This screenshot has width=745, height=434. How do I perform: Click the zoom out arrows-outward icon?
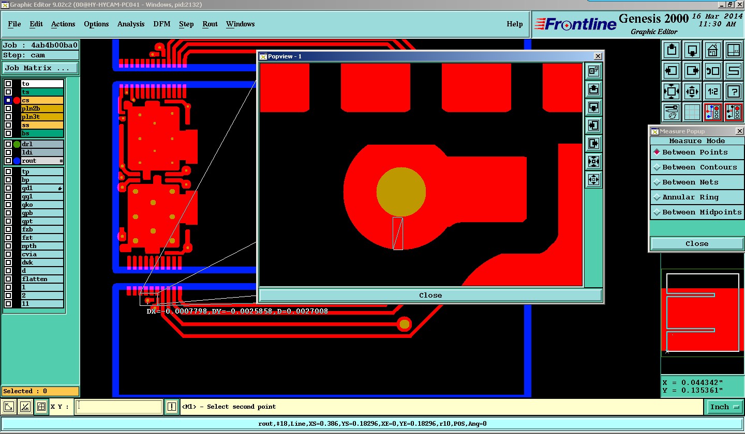[692, 91]
